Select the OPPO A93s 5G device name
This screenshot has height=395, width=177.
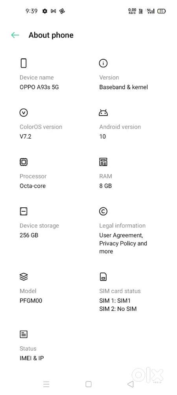point(39,87)
